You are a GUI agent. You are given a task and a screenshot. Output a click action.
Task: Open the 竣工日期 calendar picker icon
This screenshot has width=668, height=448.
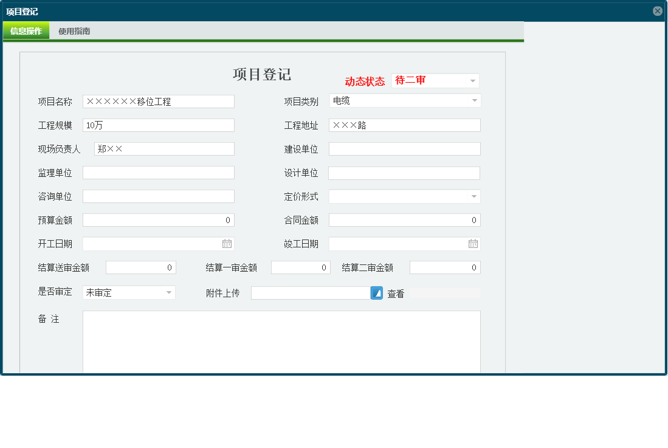pyautogui.click(x=473, y=243)
